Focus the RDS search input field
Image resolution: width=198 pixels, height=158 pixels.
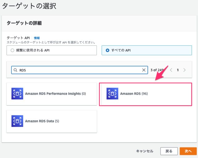pos(80,70)
